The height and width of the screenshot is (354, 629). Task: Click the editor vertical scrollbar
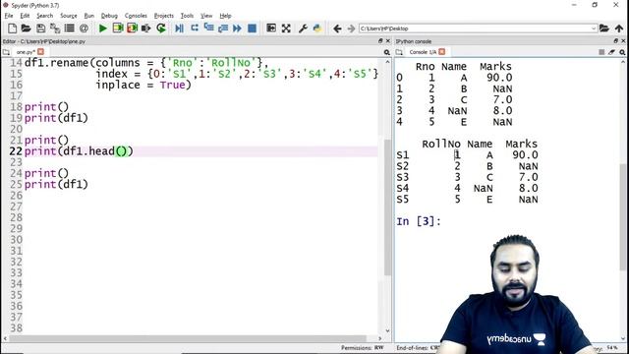387,206
